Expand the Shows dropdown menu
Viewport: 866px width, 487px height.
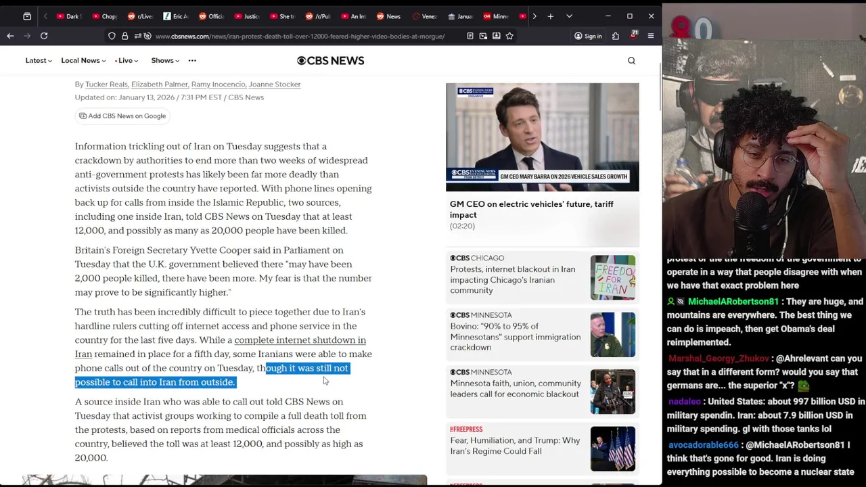pyautogui.click(x=166, y=61)
